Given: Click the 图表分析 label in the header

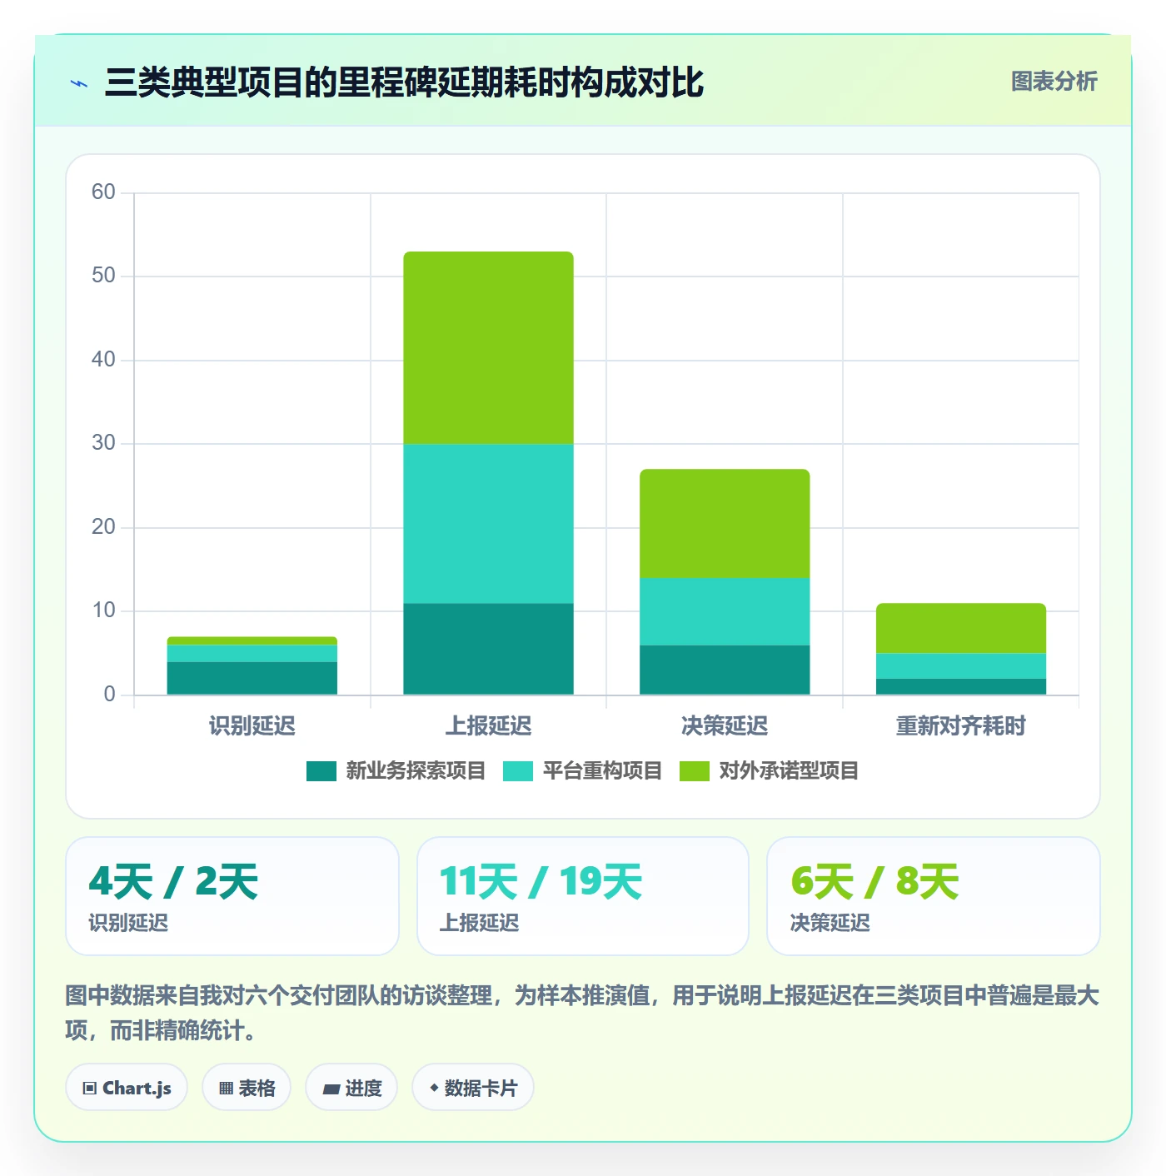Looking at the screenshot, I should 1054,82.
